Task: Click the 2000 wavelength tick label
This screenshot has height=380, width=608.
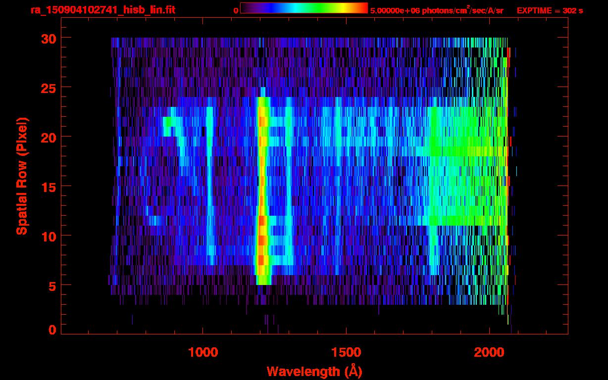Action: pyautogui.click(x=489, y=352)
